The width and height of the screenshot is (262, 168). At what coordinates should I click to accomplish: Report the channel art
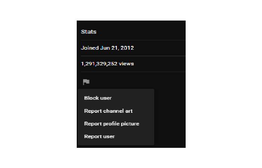108,111
